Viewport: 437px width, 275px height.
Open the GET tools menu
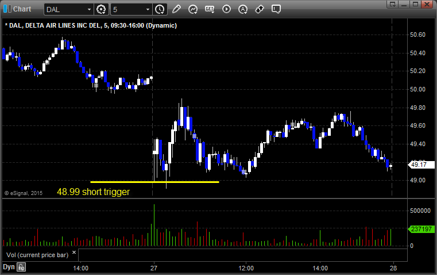[210, 9]
